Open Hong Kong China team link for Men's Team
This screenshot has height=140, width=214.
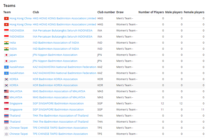click(20, 18)
